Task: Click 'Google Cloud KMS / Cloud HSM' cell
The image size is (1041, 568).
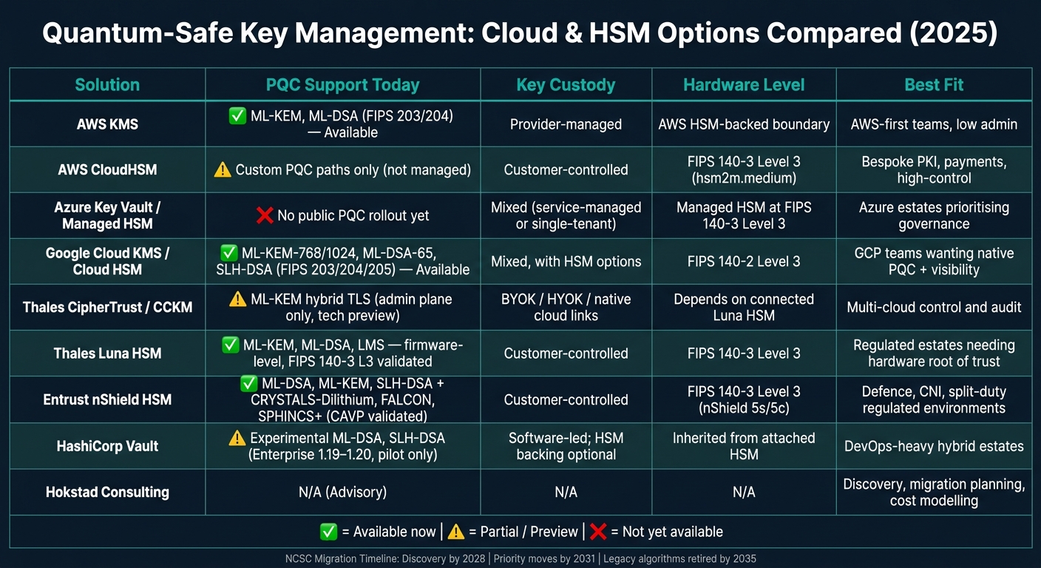Action: 107,261
